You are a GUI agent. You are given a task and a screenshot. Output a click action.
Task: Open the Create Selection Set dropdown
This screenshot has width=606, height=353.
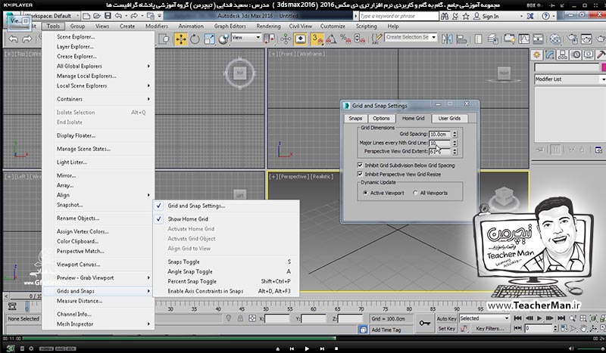tap(411, 38)
